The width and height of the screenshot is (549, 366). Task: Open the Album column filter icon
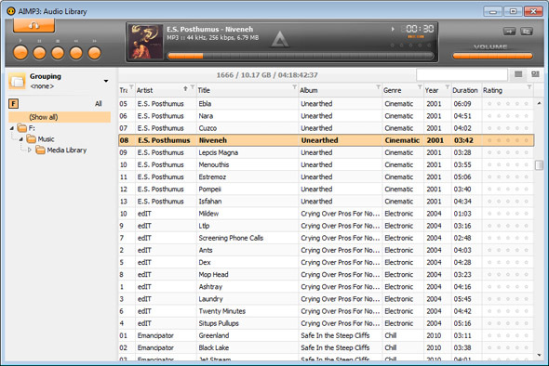(x=378, y=86)
